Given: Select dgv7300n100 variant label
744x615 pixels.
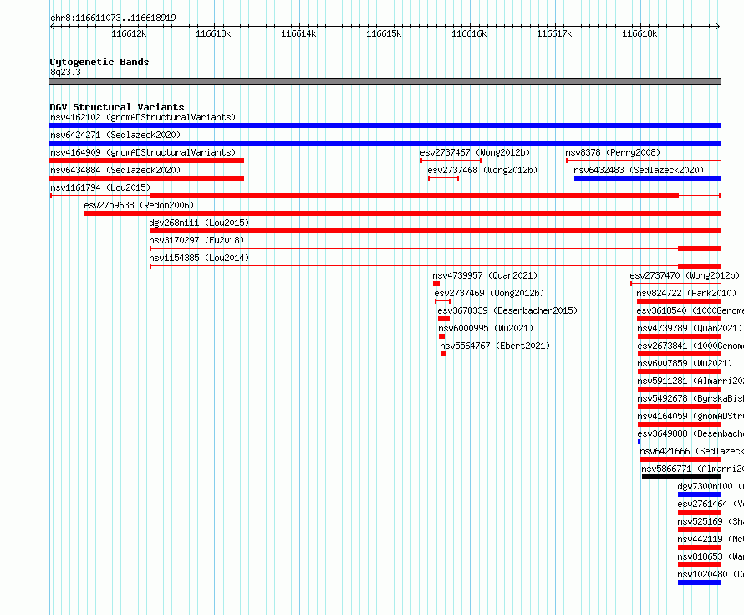Looking at the screenshot, I should (x=711, y=486).
